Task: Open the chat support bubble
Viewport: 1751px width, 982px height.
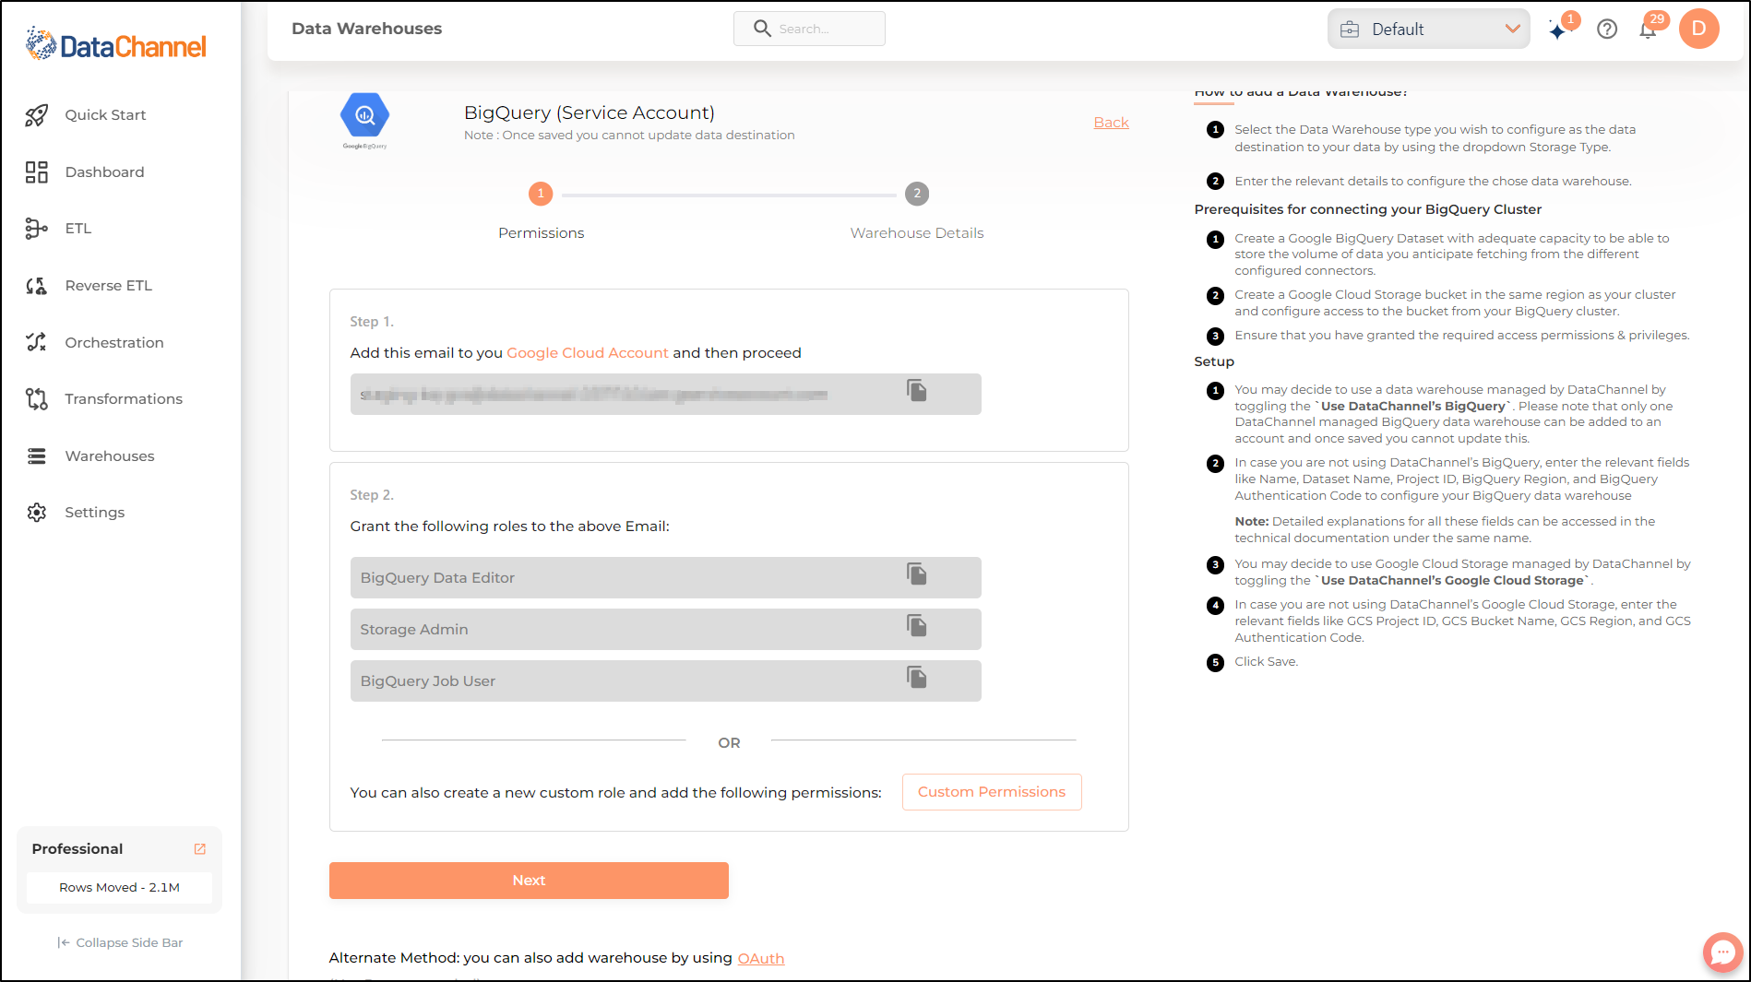Action: (1722, 952)
